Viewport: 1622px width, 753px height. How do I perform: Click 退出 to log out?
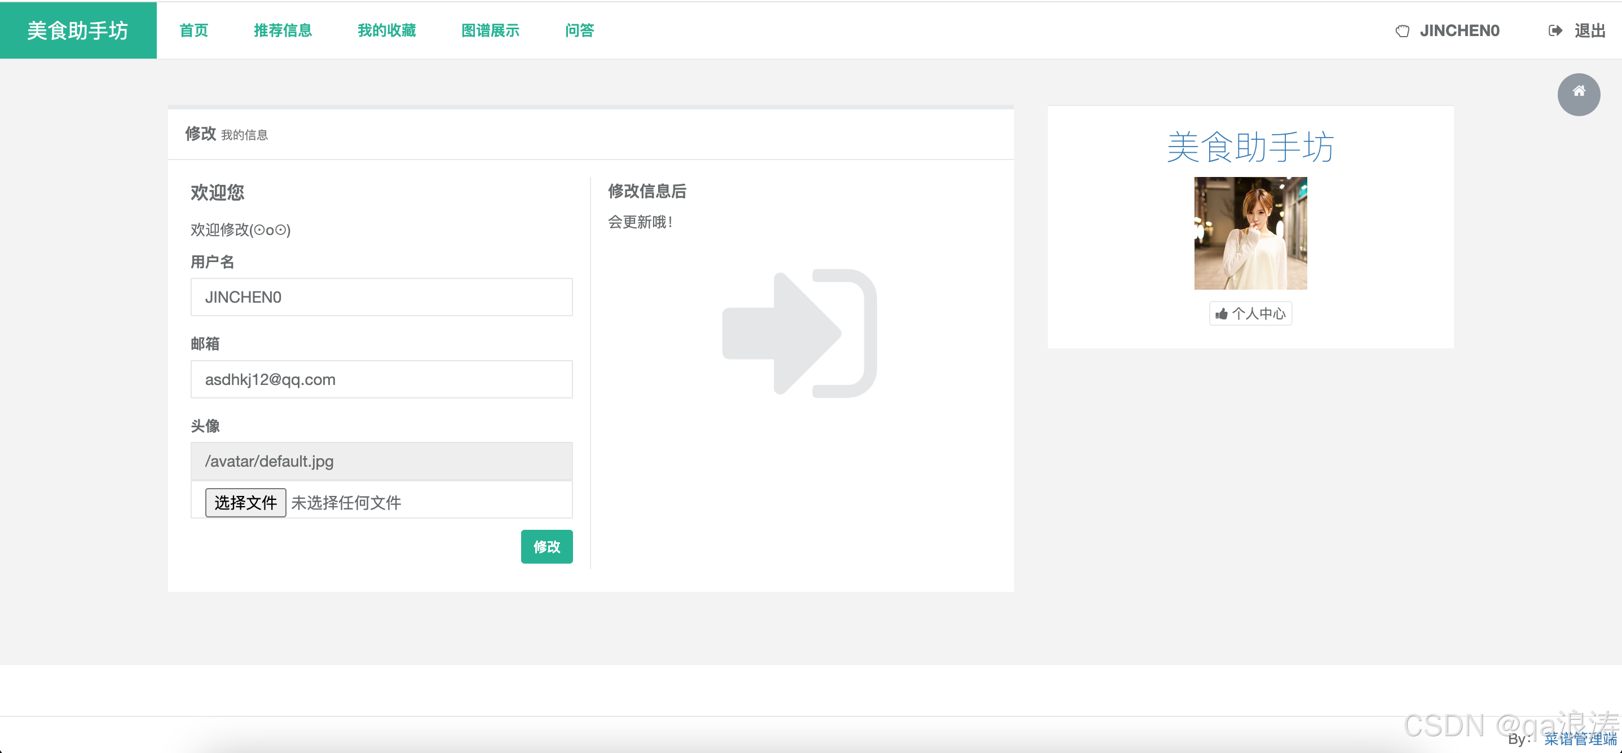point(1590,31)
